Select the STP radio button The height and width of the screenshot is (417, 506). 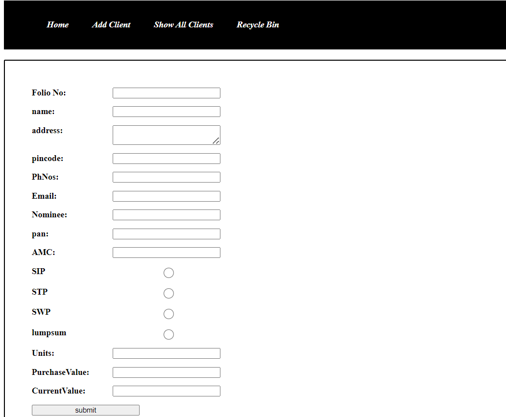pyautogui.click(x=169, y=293)
